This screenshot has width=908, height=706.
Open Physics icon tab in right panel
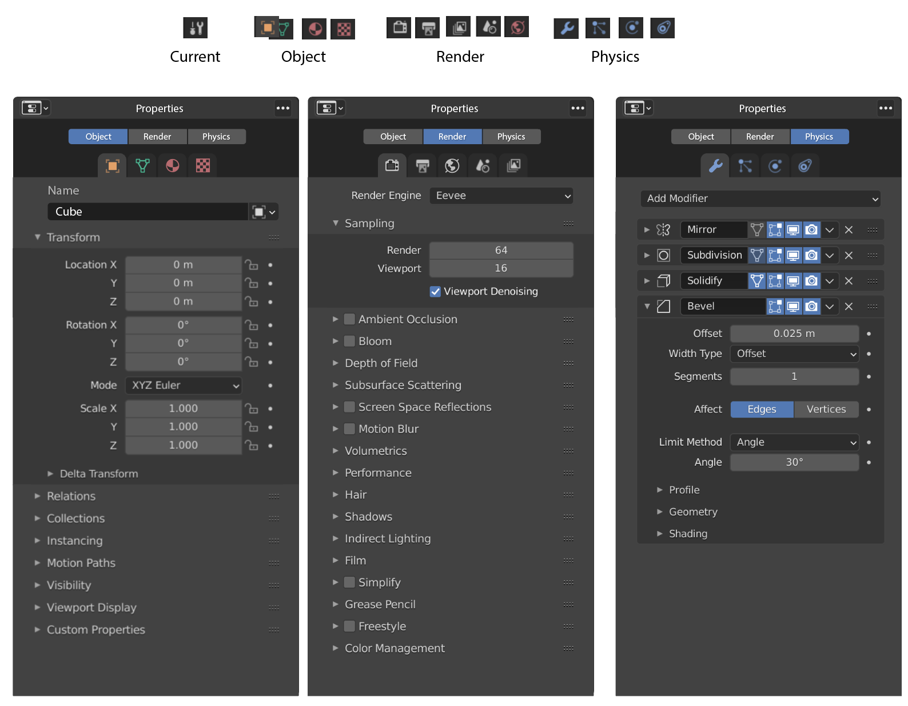point(775,166)
